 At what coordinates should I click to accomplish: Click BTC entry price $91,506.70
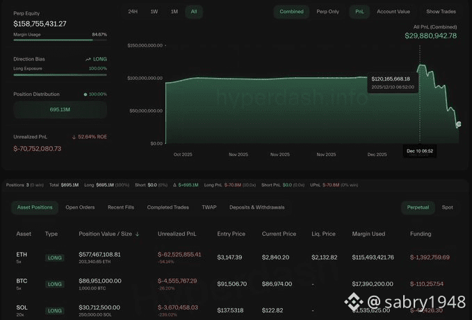point(231,284)
